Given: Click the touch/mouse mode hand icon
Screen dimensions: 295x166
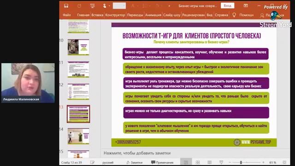Looking at the screenshot, I should pyautogui.click(x=105, y=6).
